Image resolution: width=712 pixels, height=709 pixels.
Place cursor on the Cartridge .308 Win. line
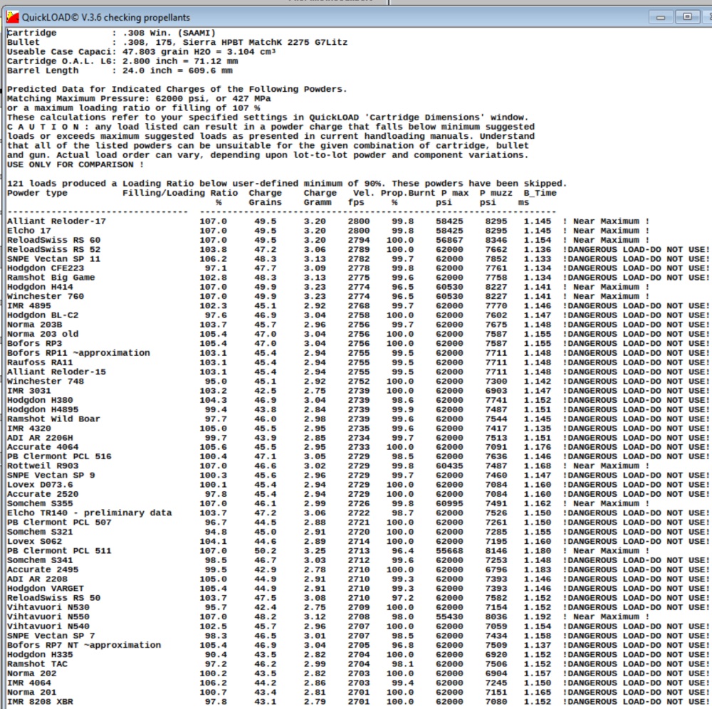click(111, 33)
